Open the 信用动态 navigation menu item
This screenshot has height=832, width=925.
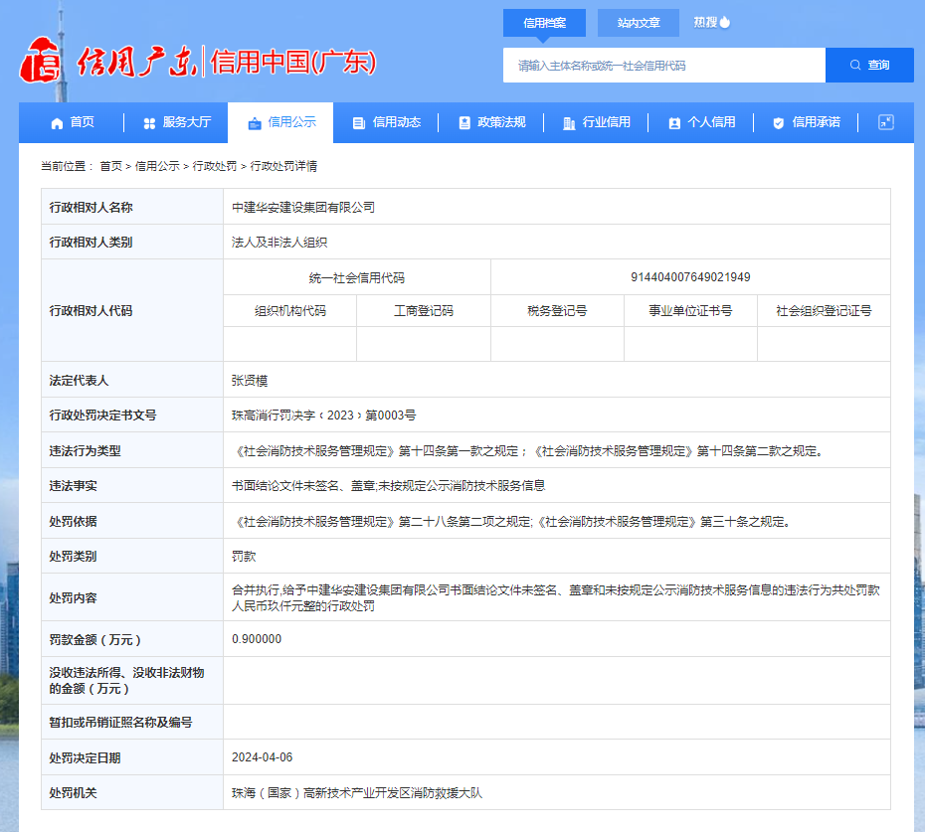(386, 122)
